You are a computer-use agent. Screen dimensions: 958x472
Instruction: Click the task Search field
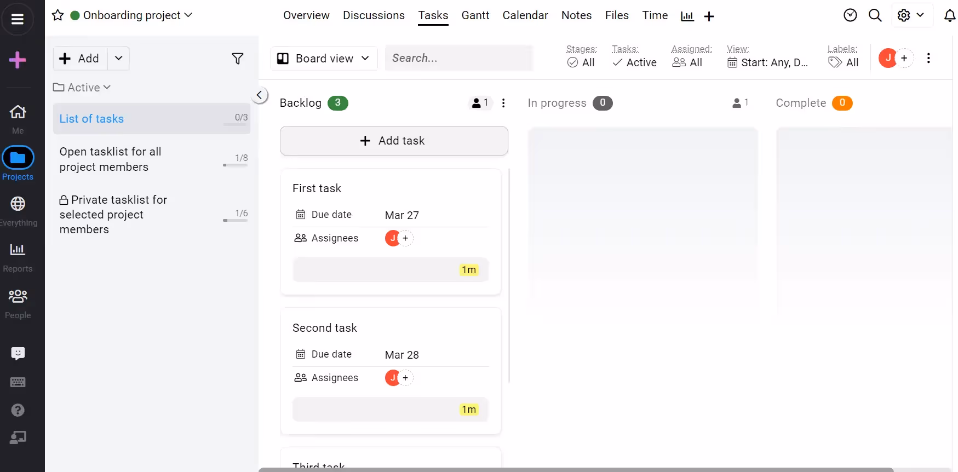click(x=458, y=58)
